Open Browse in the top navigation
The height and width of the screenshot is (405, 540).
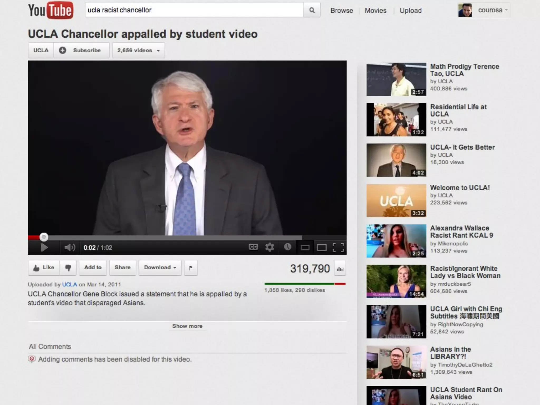(341, 11)
